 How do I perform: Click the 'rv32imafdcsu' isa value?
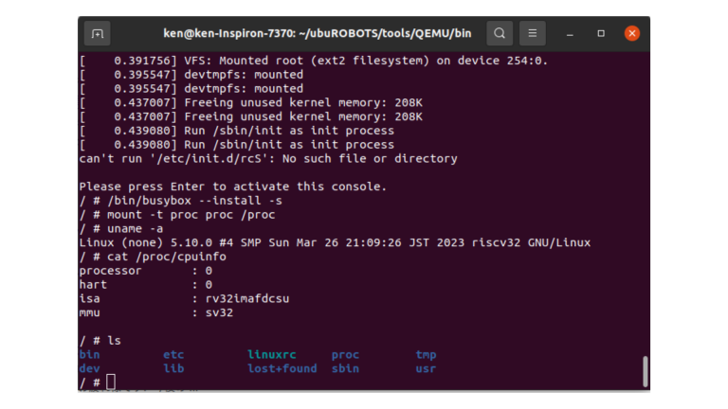click(247, 297)
